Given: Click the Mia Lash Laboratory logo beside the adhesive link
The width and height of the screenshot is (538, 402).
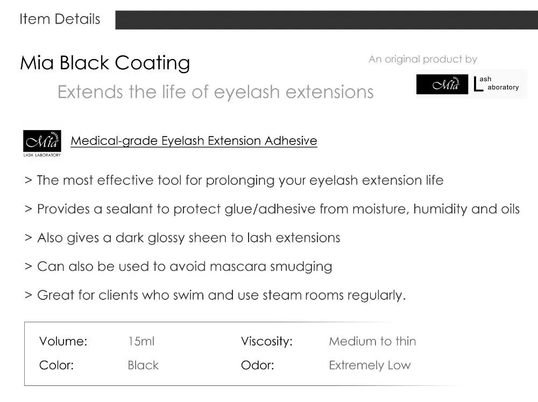Looking at the screenshot, I should (42, 143).
